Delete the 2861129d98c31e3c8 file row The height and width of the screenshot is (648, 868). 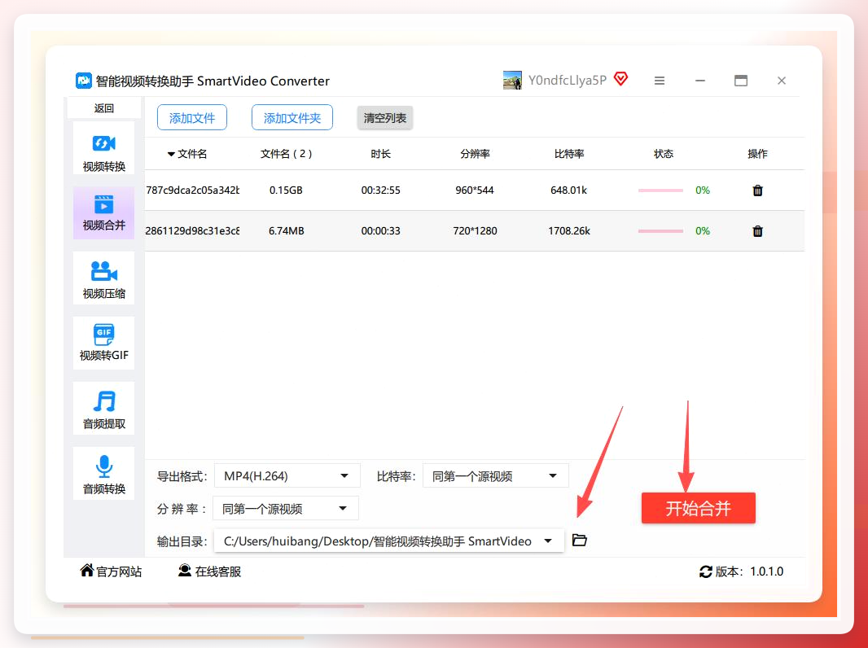pos(757,231)
